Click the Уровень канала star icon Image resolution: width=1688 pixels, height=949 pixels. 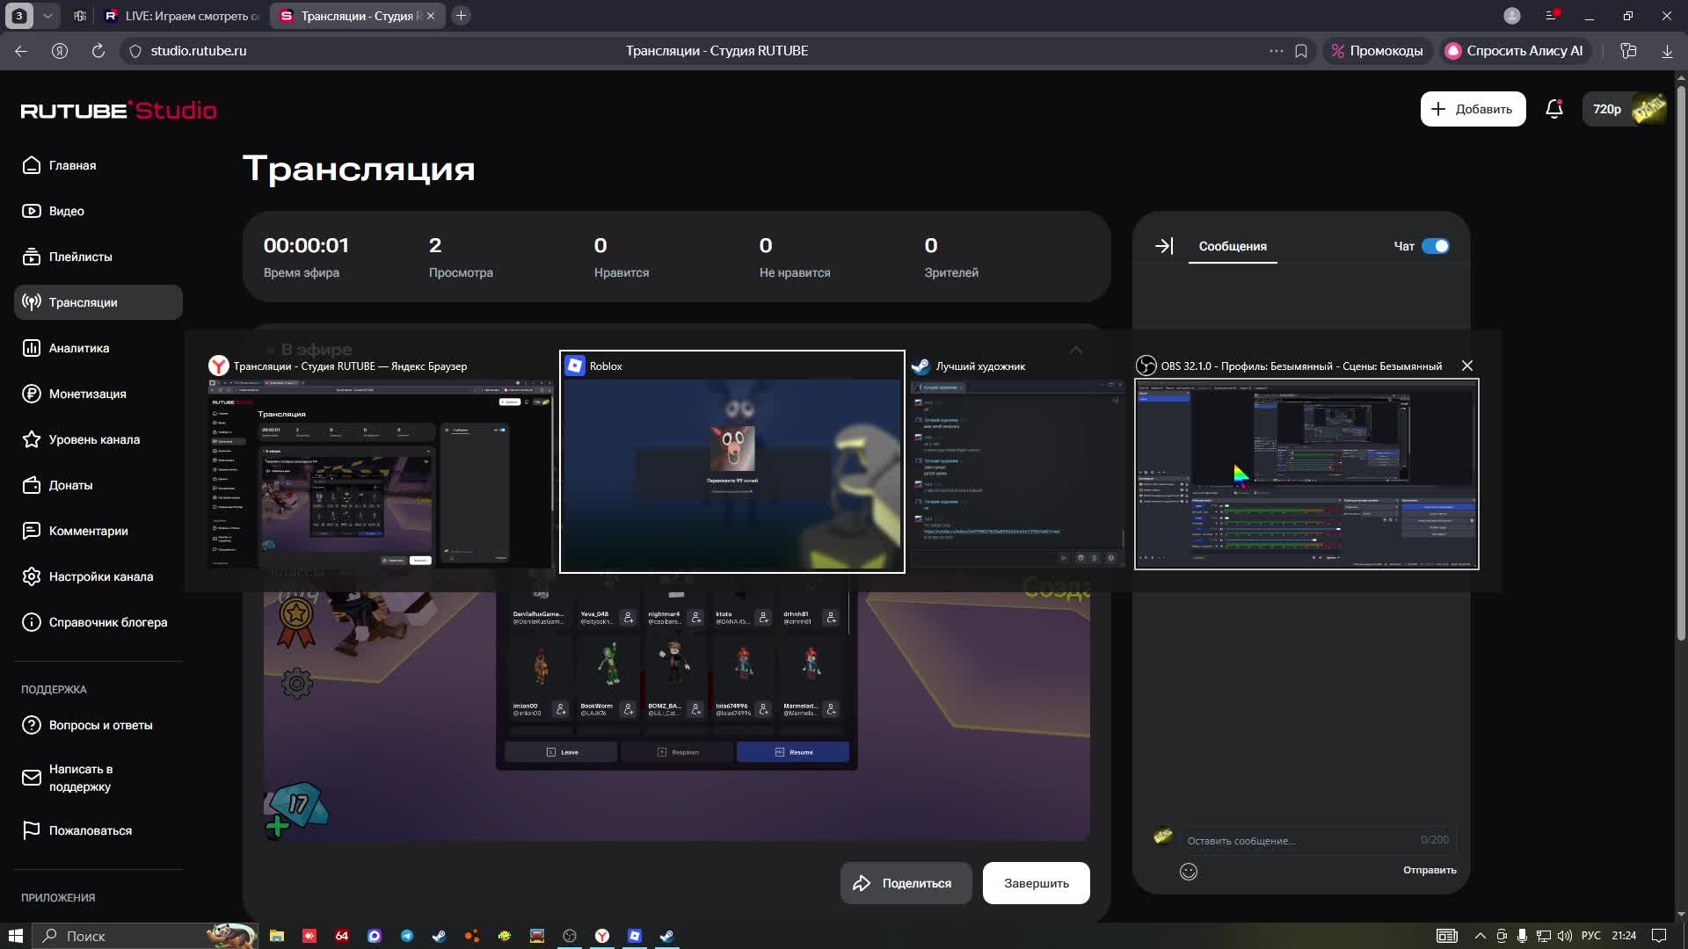click(x=32, y=439)
